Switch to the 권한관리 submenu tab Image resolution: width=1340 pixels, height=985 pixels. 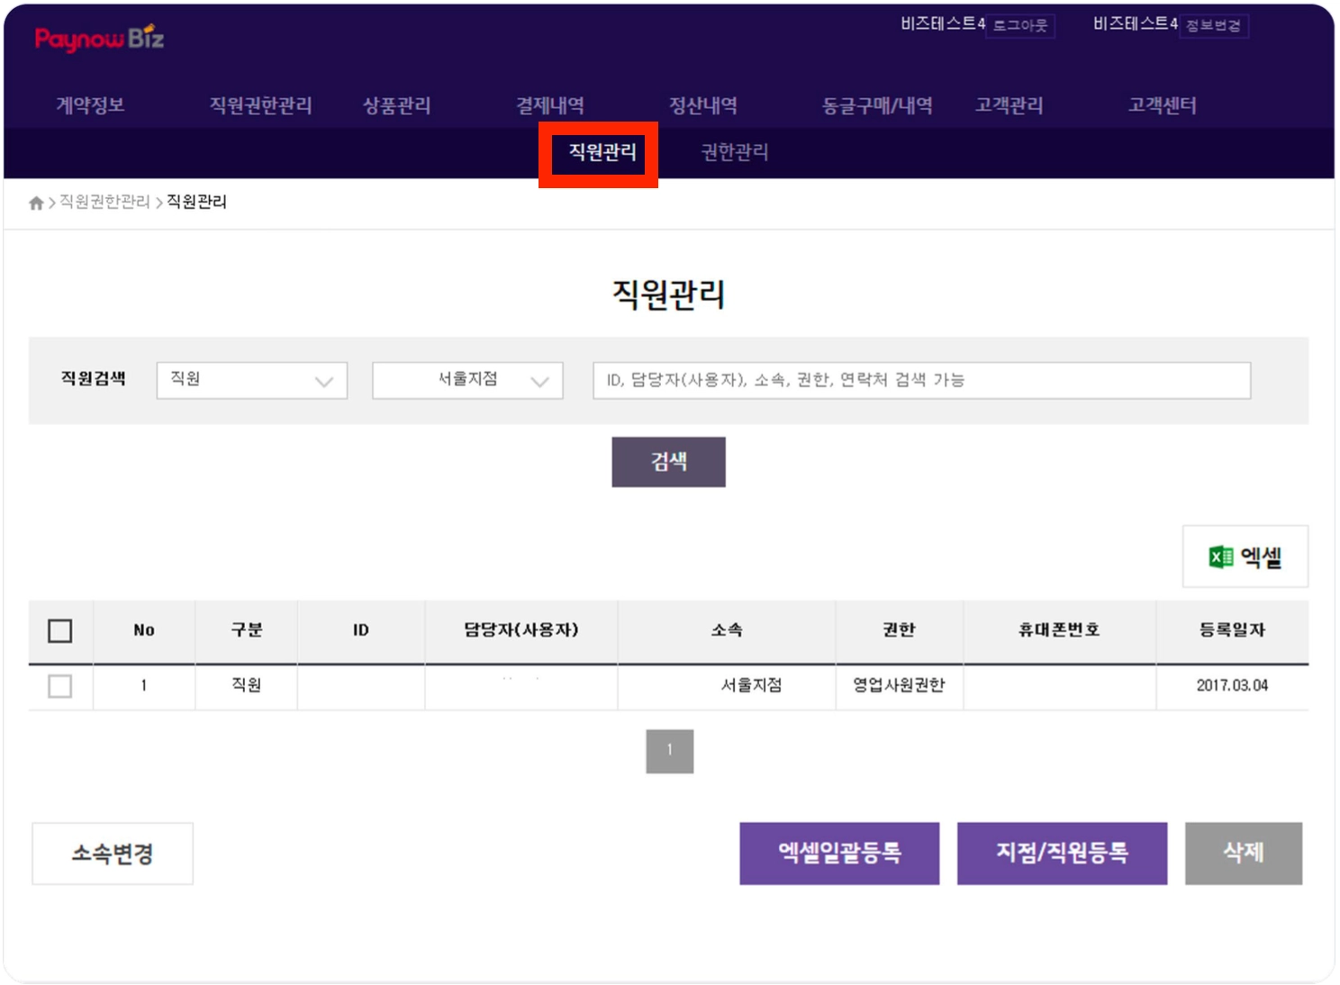[x=735, y=152]
